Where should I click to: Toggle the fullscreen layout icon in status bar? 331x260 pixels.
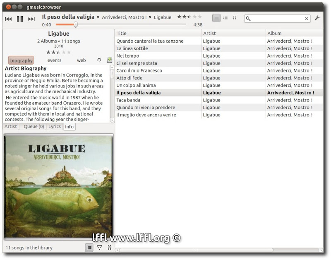pyautogui.click(x=89, y=248)
